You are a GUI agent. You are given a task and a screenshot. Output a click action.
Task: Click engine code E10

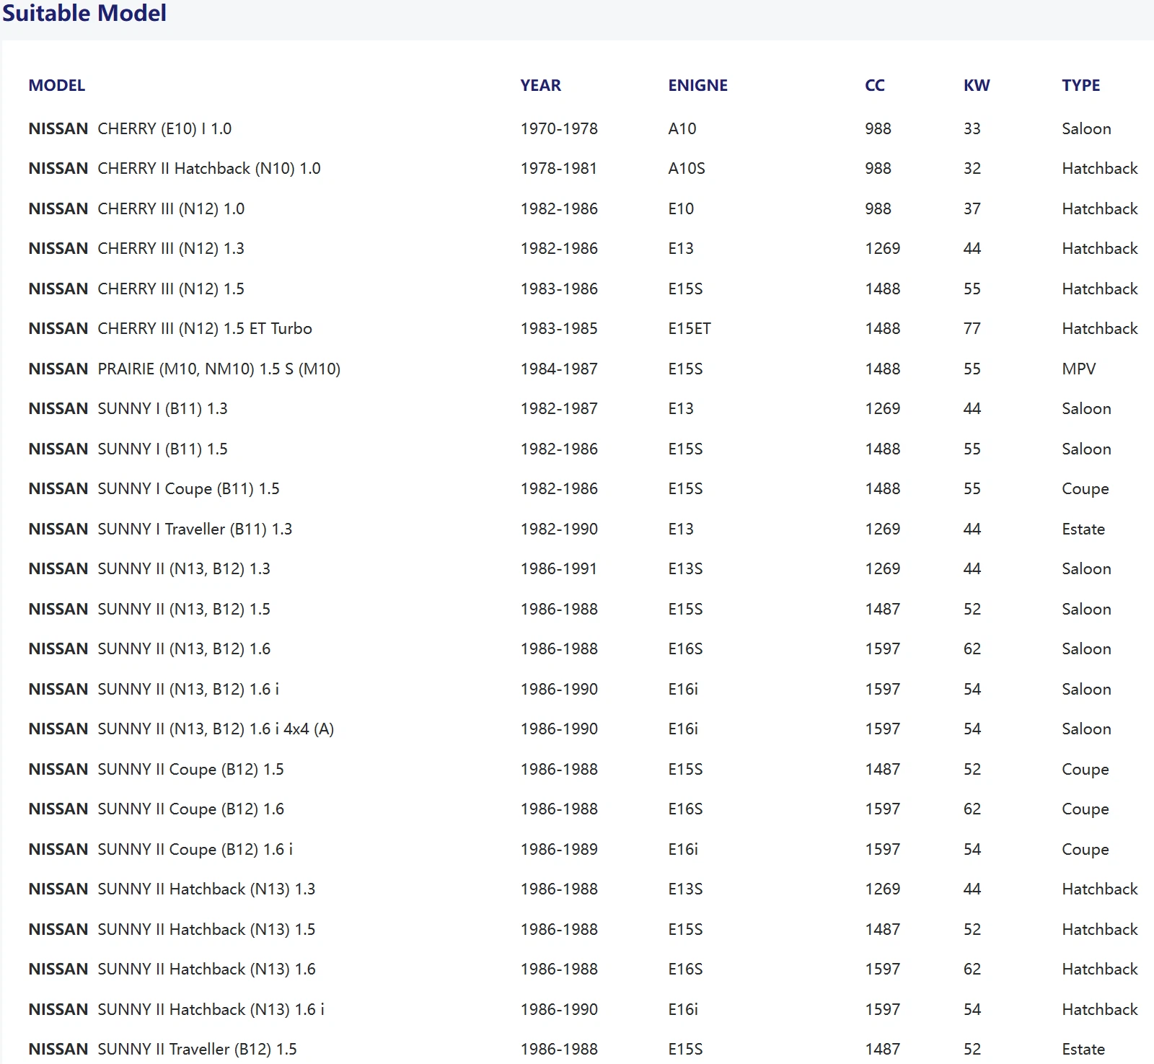click(x=681, y=208)
